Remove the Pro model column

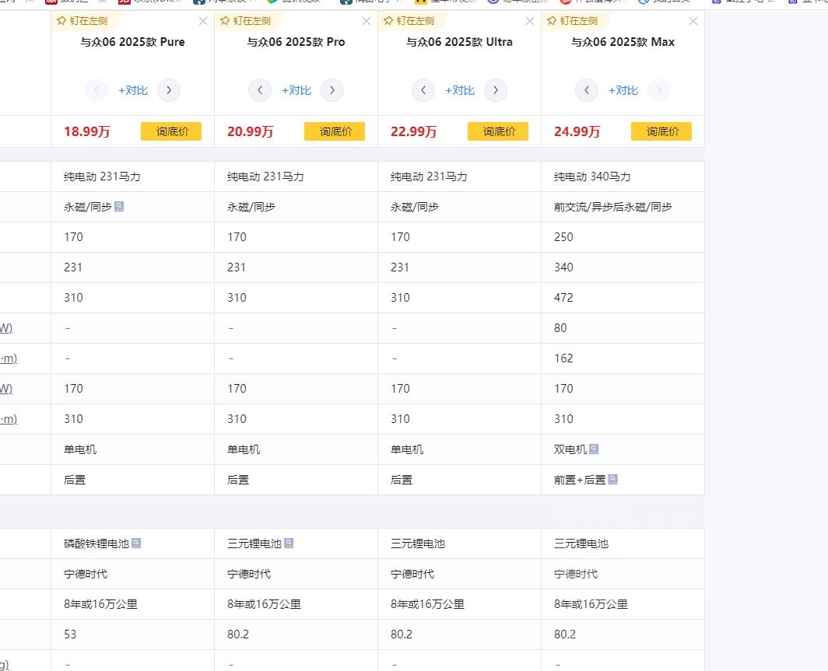tap(367, 21)
